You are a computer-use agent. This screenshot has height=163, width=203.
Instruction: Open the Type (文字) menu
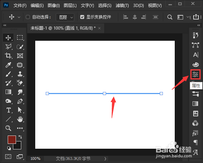click(88, 6)
